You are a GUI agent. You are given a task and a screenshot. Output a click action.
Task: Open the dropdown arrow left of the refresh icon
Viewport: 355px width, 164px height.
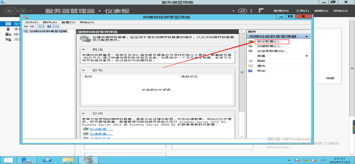[x=234, y=11]
